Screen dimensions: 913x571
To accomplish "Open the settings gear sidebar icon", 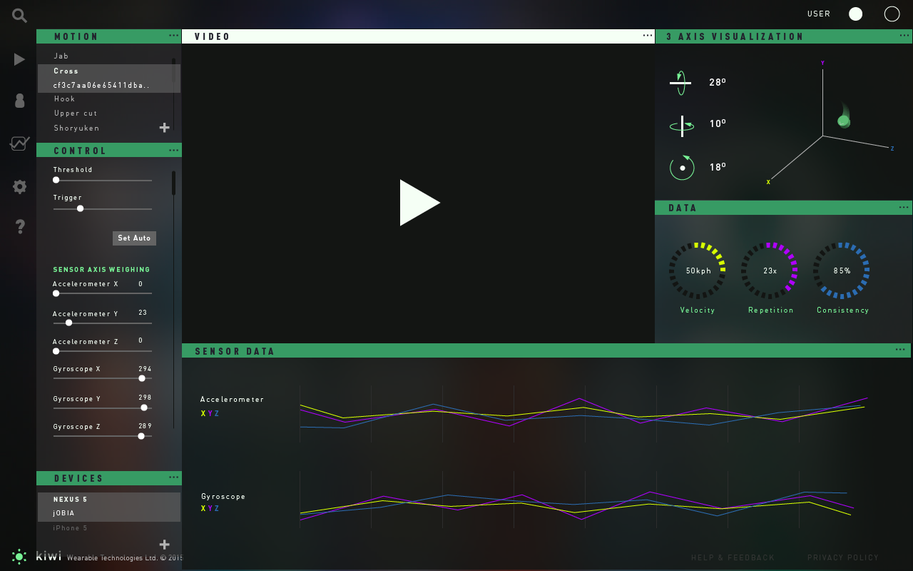I will [20, 187].
